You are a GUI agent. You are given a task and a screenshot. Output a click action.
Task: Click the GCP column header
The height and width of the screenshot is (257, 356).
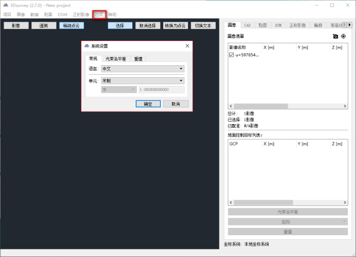coord(244,144)
